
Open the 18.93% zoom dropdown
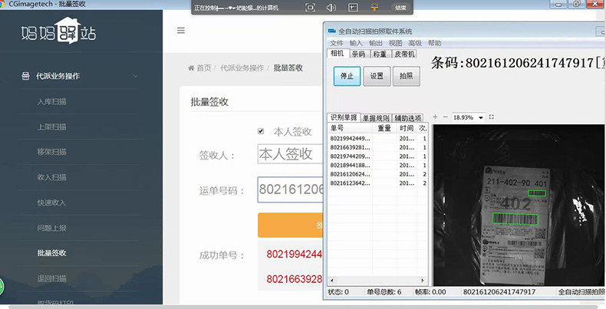(481, 117)
